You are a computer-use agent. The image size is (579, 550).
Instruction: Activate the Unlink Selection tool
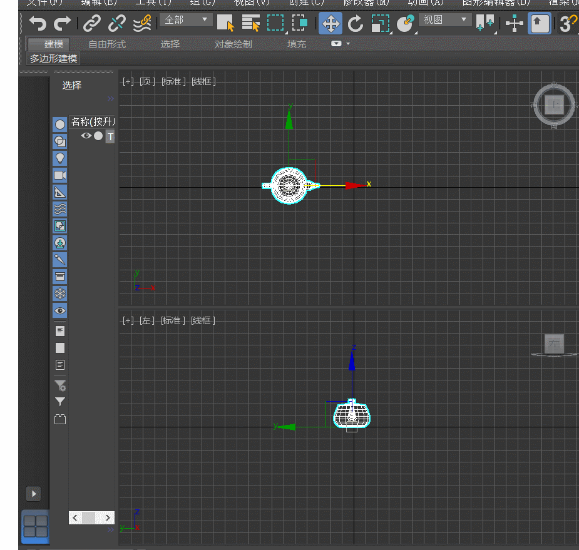[116, 23]
